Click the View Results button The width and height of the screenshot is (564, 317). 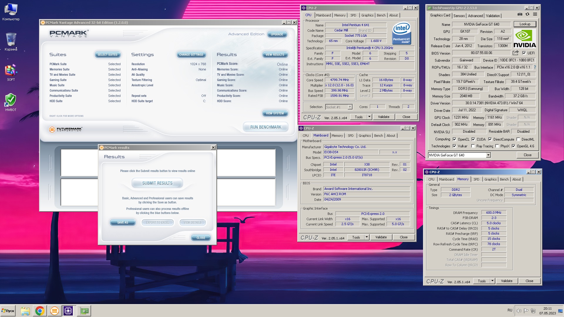(x=275, y=55)
